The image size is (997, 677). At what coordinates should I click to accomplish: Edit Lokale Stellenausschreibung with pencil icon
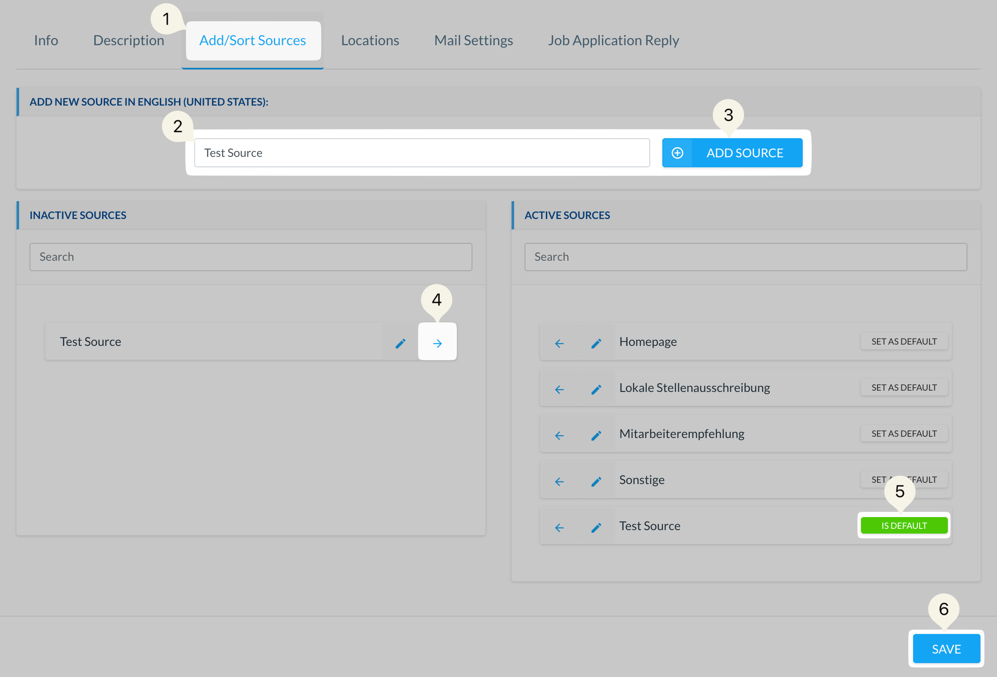coord(596,389)
